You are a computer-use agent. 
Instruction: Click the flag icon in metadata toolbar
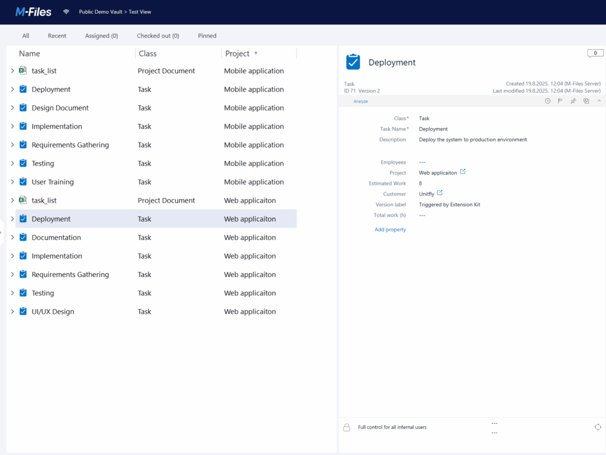click(x=560, y=101)
